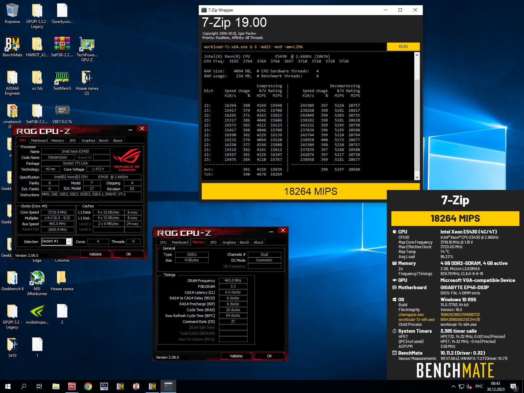
Task: Open Новая папка folder beside MSI Afterburner
Action: [62, 280]
